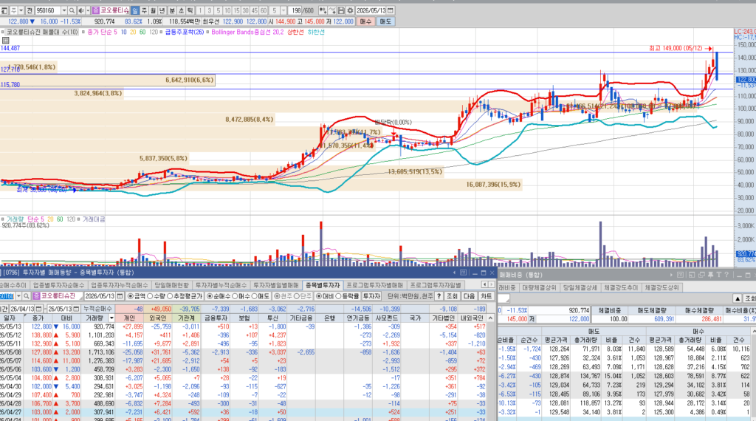Choose the 등락률 radio button

click(348, 296)
